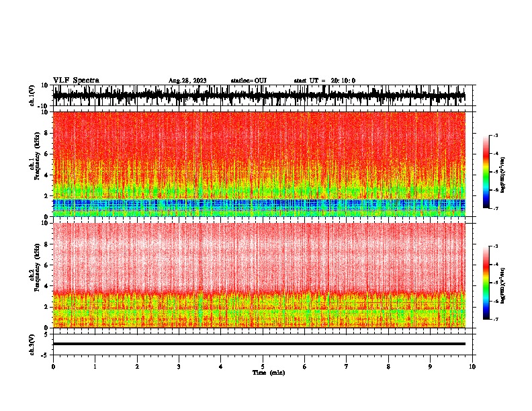This screenshot has width=532, height=411.
Task: Click the "ch.1 Frequency (kHz)" axis label
Action: tap(36, 156)
